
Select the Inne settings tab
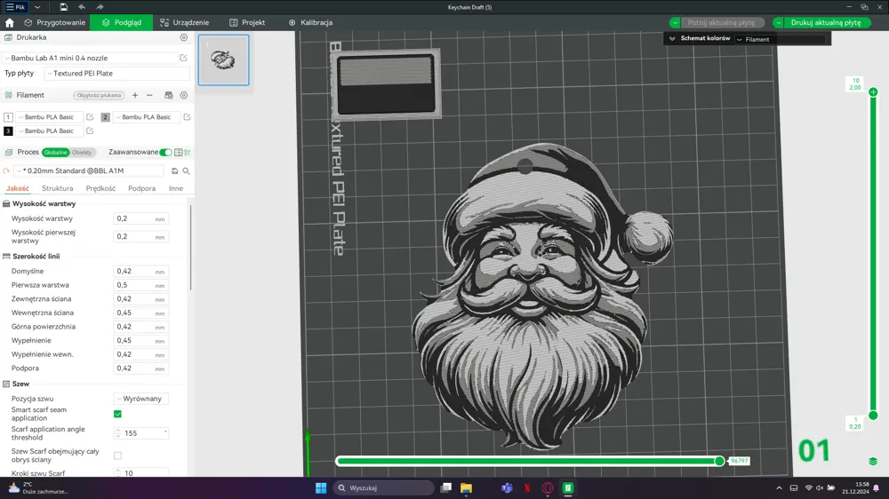pyautogui.click(x=176, y=188)
